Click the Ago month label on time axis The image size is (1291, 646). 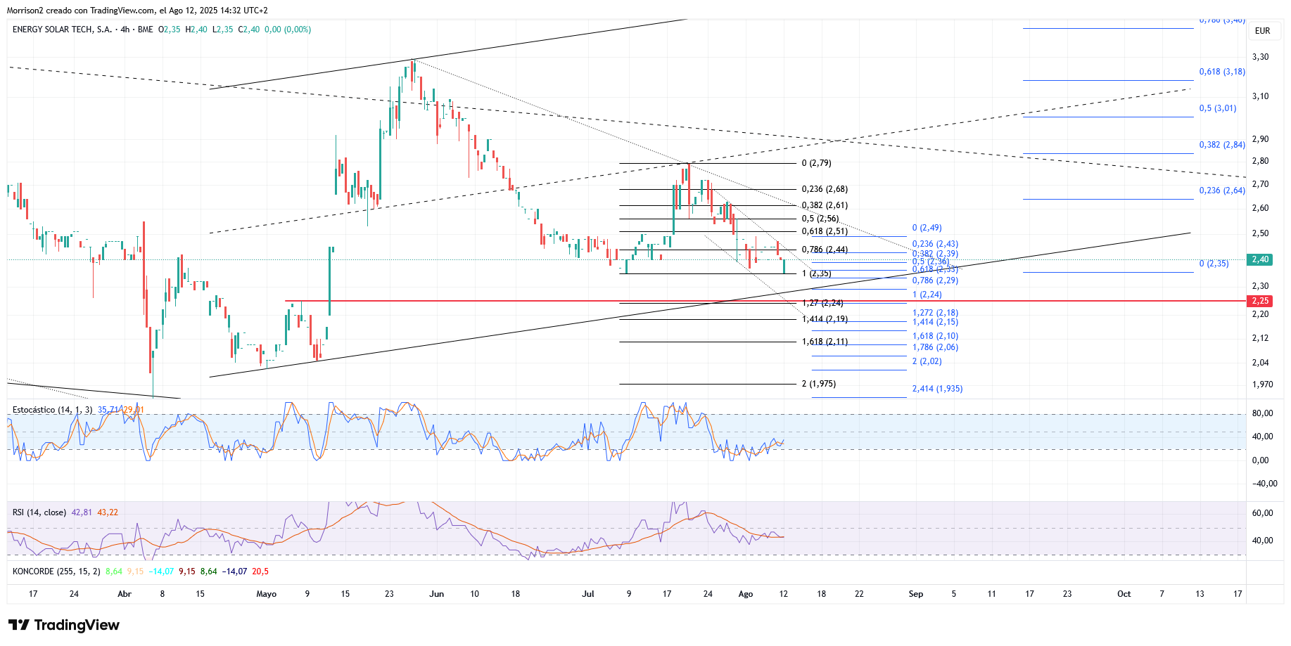click(746, 594)
